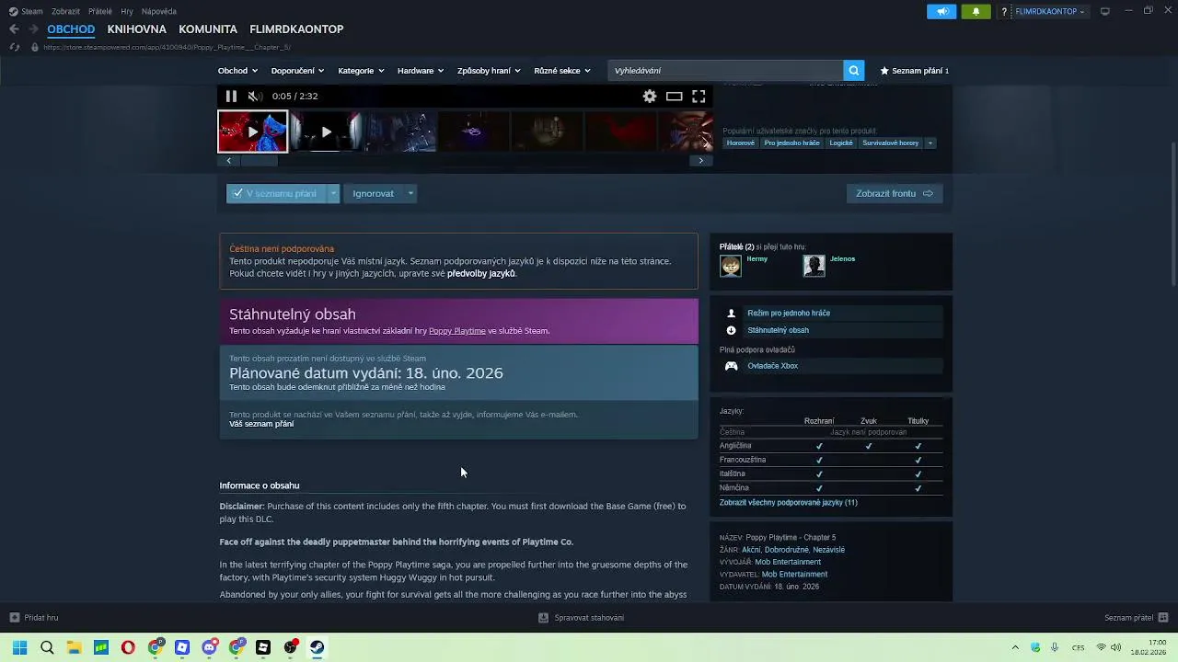Viewport: 1178px width, 662px height.
Task: Click friend Hermy avatar
Action: (x=731, y=266)
